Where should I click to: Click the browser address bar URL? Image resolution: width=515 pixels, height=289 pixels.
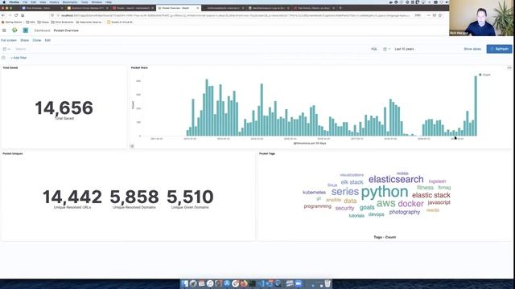pos(235,15)
